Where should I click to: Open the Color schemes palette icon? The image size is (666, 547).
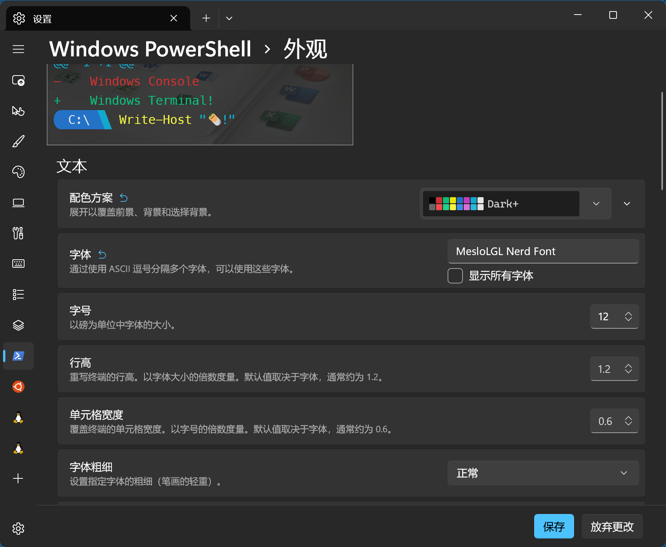[18, 172]
